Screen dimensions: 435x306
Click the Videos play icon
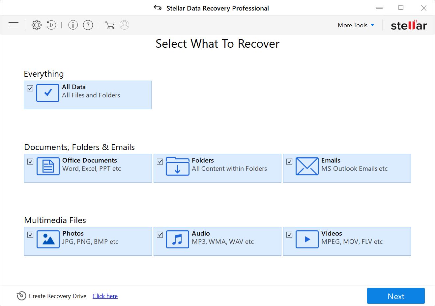point(307,239)
